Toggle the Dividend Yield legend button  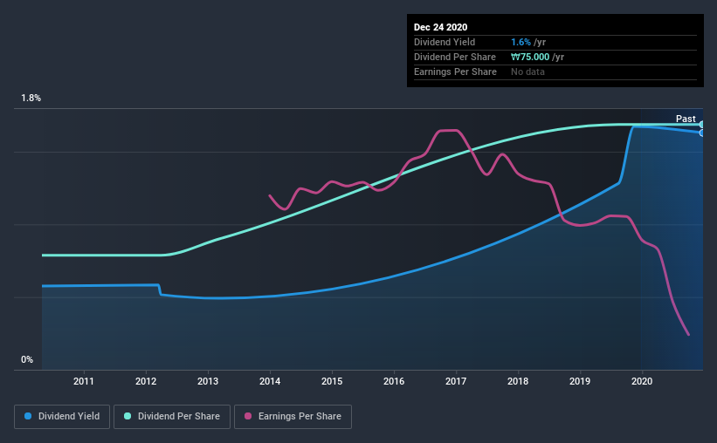pos(62,417)
